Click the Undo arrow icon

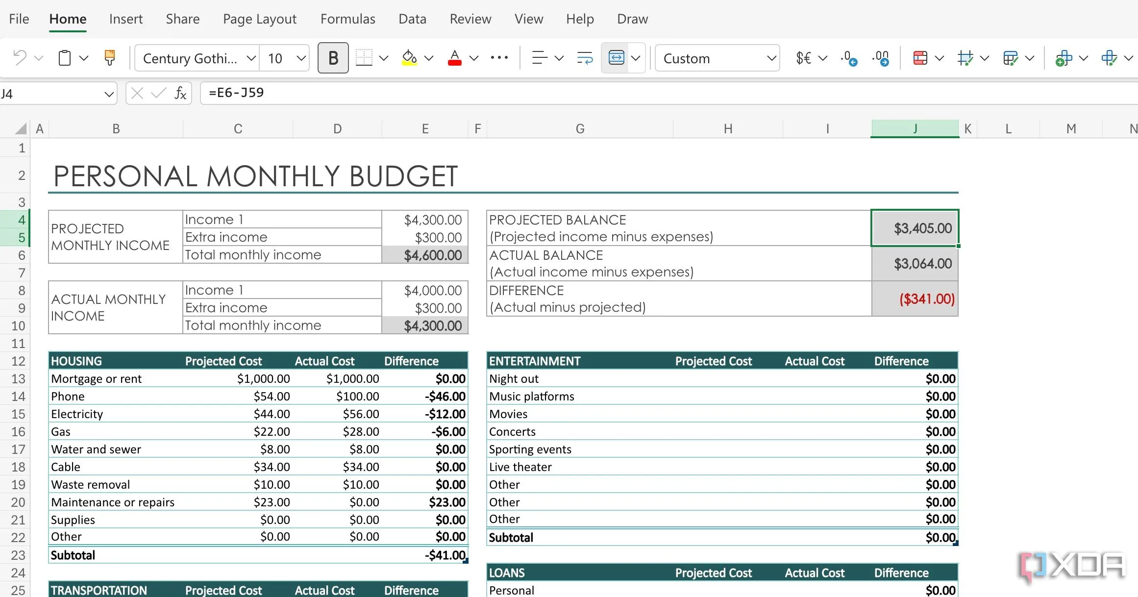(x=20, y=58)
